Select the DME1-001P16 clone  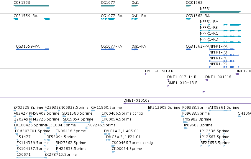tap(228, 80)
